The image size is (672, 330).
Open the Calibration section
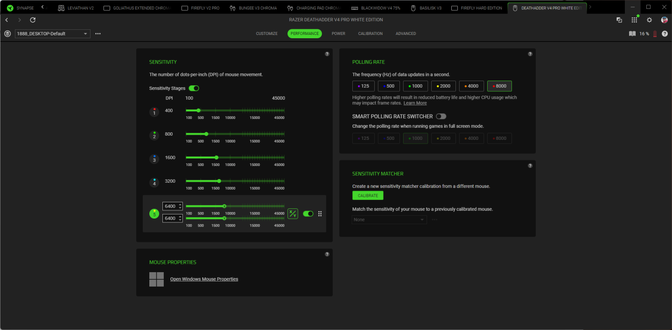click(371, 34)
